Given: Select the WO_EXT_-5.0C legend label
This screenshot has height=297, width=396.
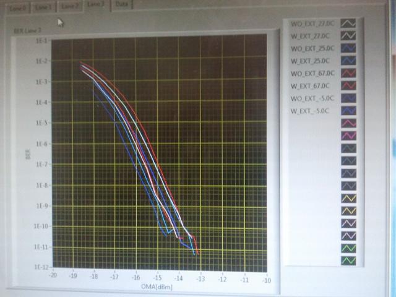Looking at the screenshot, I should (312, 98).
